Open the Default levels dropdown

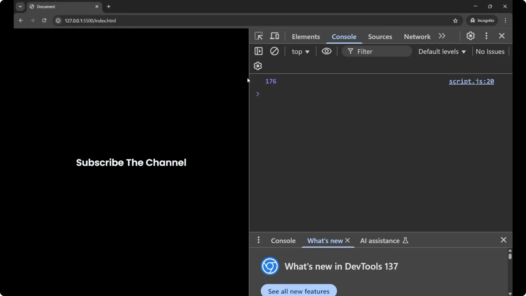tap(442, 52)
